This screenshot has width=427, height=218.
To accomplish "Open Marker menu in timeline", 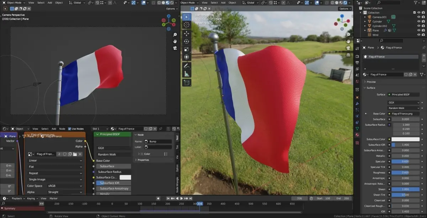I will 53,198.
